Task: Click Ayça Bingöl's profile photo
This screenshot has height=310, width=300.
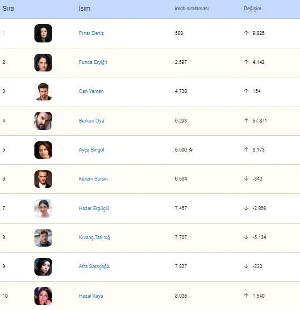Action: [43, 150]
